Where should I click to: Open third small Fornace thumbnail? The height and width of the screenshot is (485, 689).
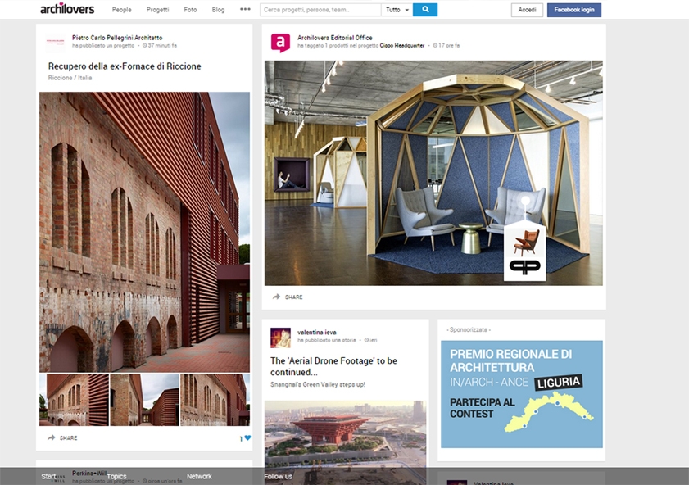215,400
